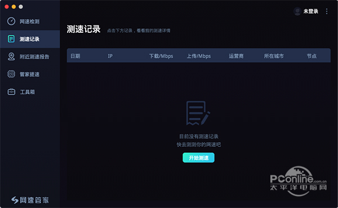Click the 快去测测你的网速吧 message
This screenshot has width=338, height=208.
[199, 144]
